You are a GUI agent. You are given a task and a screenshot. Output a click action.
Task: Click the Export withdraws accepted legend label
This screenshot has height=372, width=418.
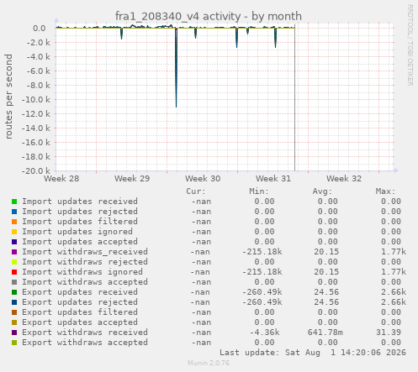[85, 343]
